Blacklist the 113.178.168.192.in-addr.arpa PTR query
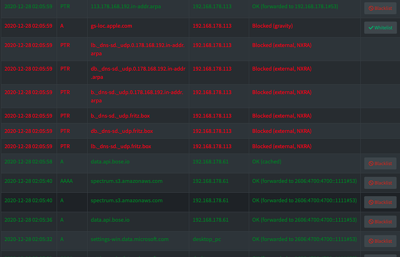The image size is (400, 257). pyautogui.click(x=380, y=8)
